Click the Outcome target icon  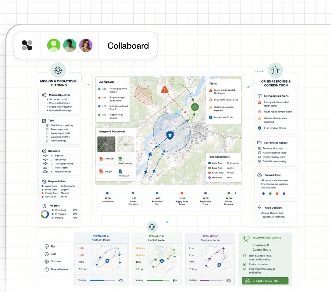click(47, 261)
